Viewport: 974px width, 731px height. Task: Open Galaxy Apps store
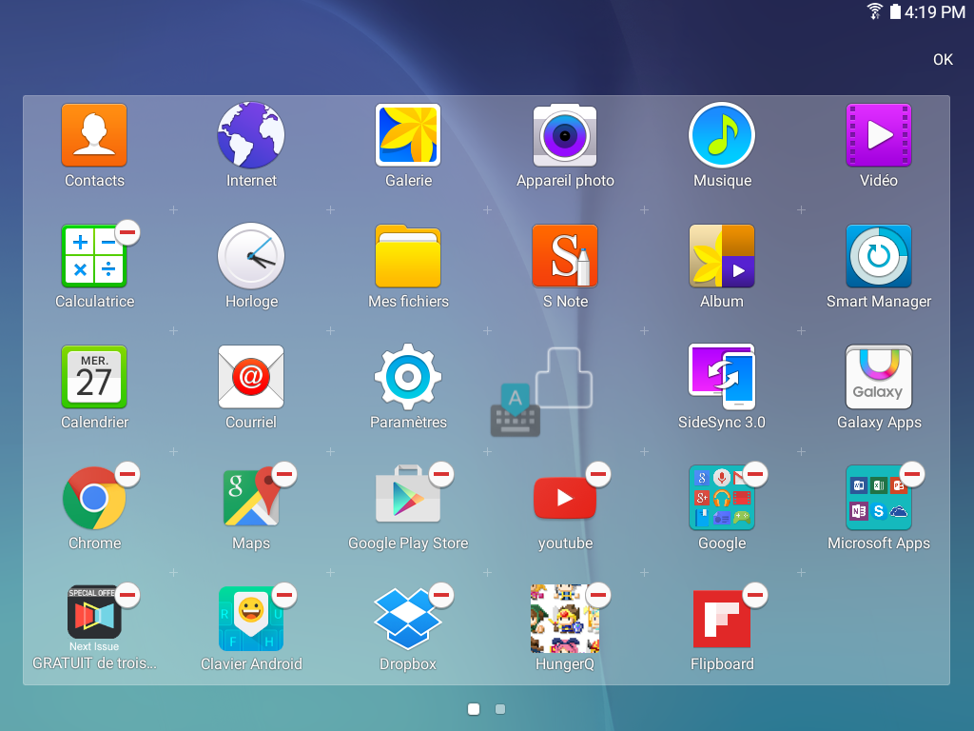tap(878, 377)
